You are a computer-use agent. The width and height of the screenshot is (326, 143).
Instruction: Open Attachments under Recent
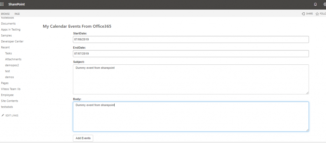tap(13, 59)
